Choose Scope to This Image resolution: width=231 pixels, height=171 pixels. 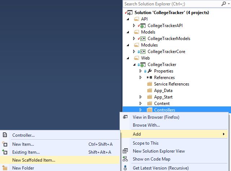(145, 143)
